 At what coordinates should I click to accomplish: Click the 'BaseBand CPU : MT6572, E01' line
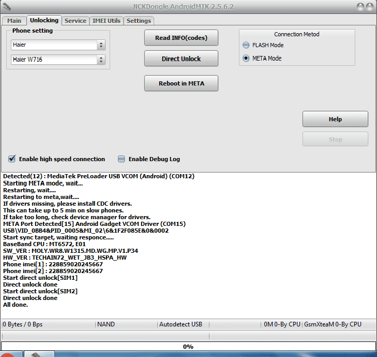coord(44,244)
